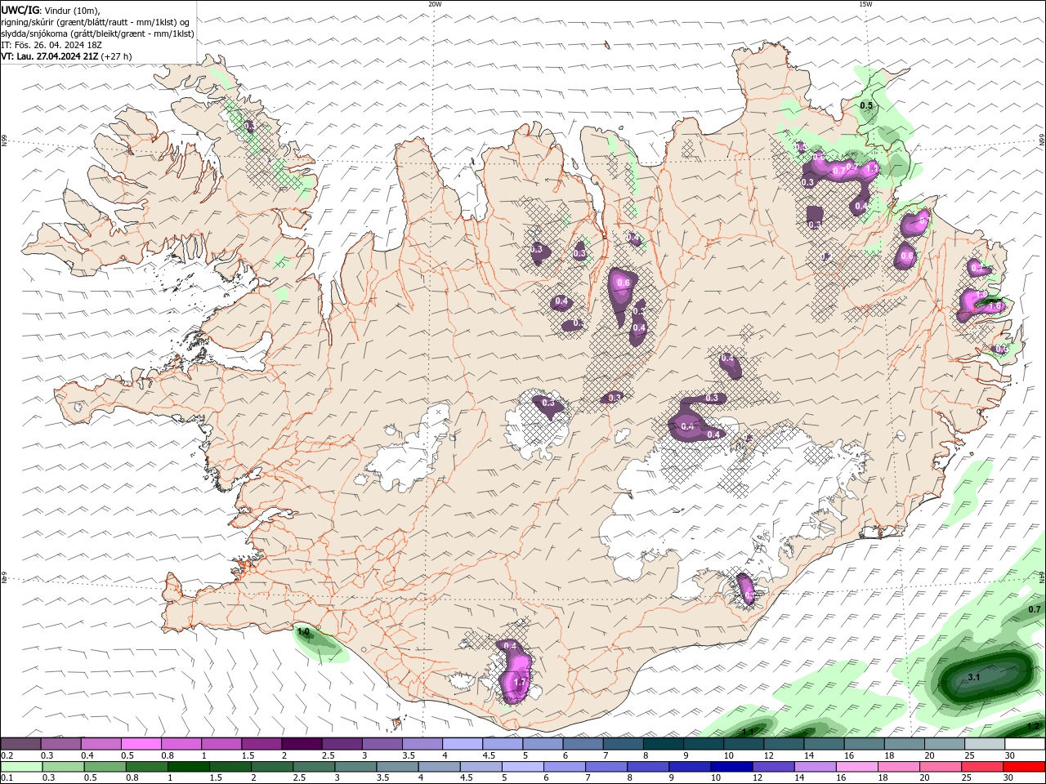This screenshot has width=1046, height=784.
Task: Click the darkest green swatch labeled 1 in rain legend
Action: click(188, 767)
